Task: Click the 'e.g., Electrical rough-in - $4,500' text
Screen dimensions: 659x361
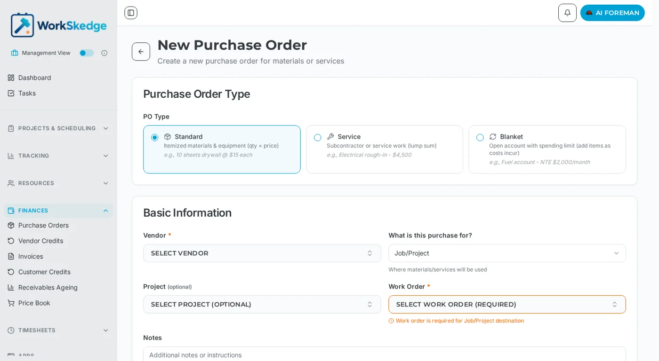Action: click(369, 155)
